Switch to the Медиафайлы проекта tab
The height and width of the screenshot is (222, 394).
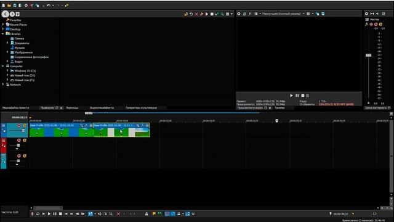(15, 108)
